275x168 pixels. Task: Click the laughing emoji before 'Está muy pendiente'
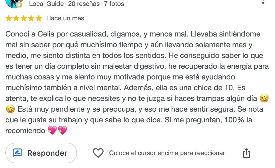click(x=10, y=109)
